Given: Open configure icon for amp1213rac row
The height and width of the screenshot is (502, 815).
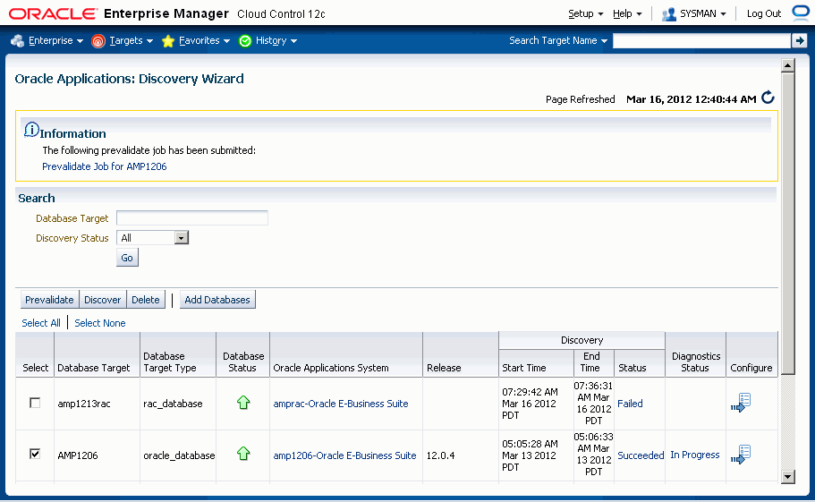Looking at the screenshot, I should point(741,403).
